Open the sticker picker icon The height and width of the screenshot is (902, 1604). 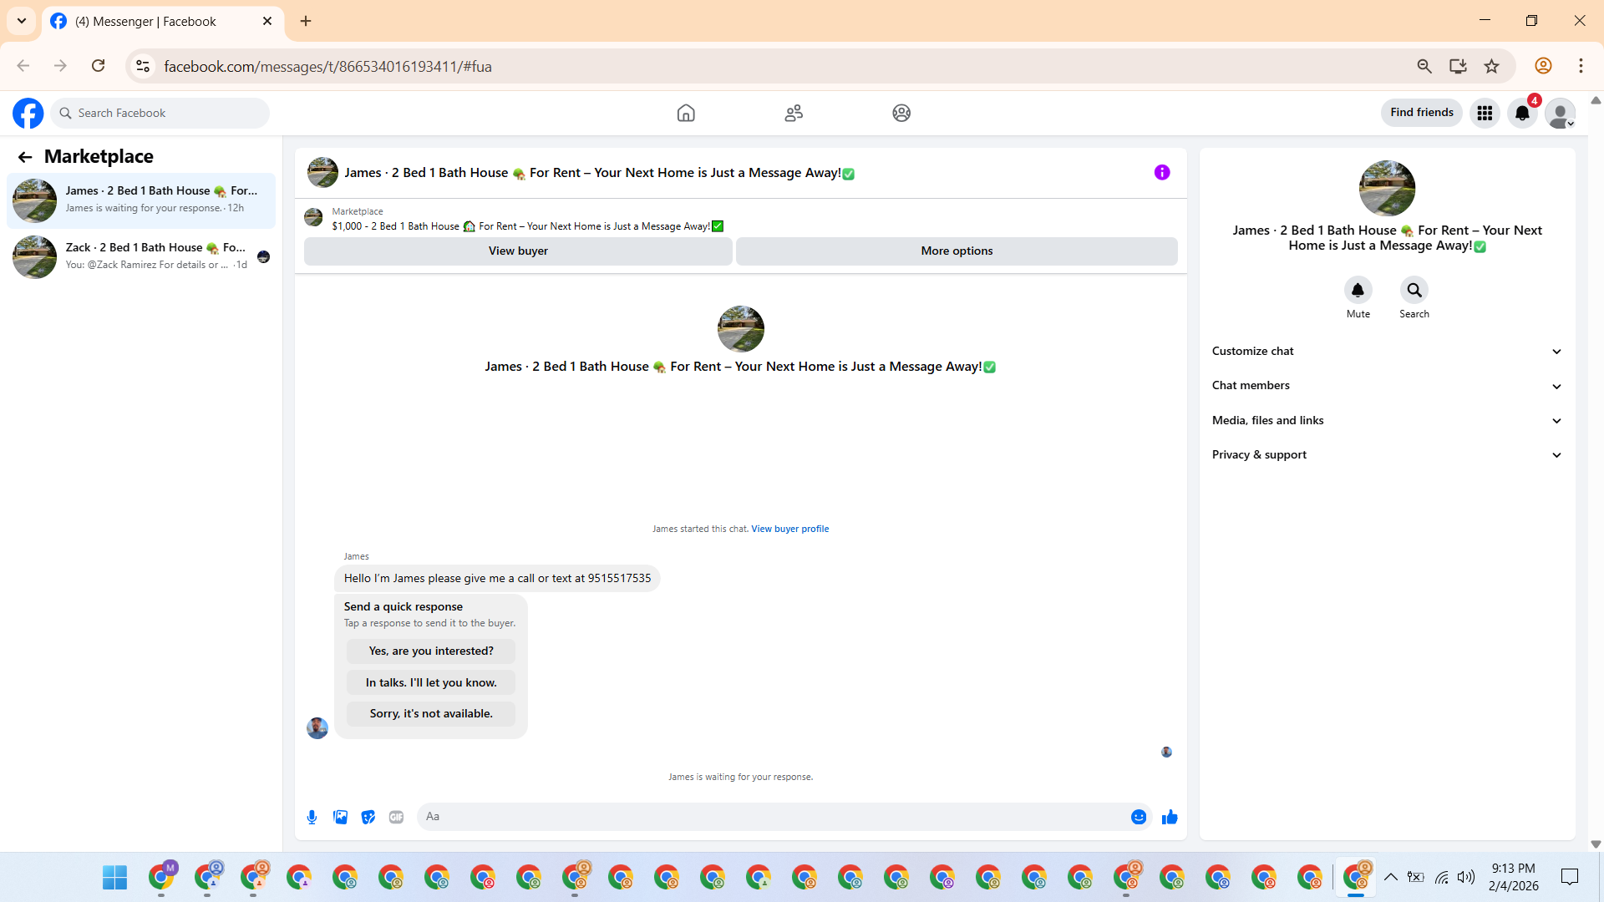pyautogui.click(x=368, y=817)
